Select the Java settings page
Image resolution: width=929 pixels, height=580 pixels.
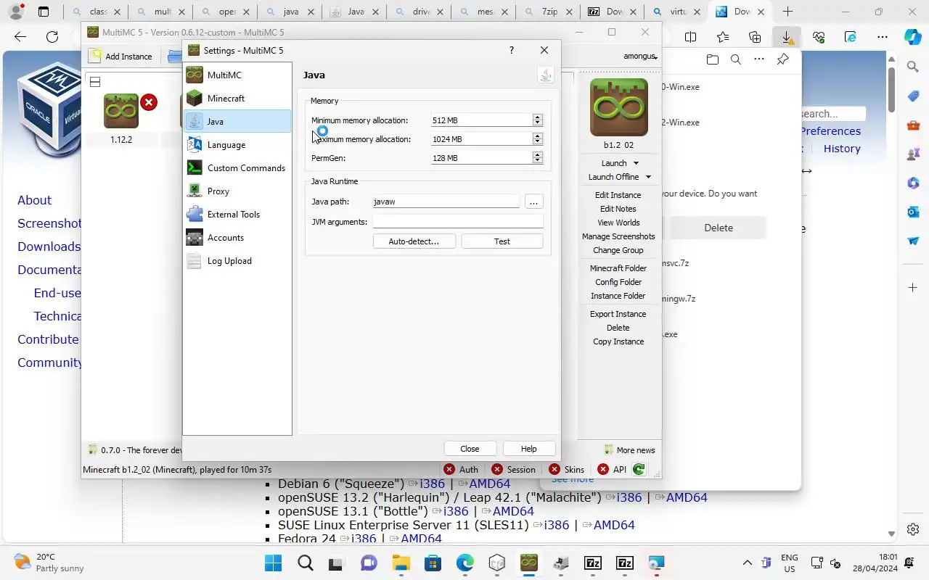pyautogui.click(x=237, y=121)
